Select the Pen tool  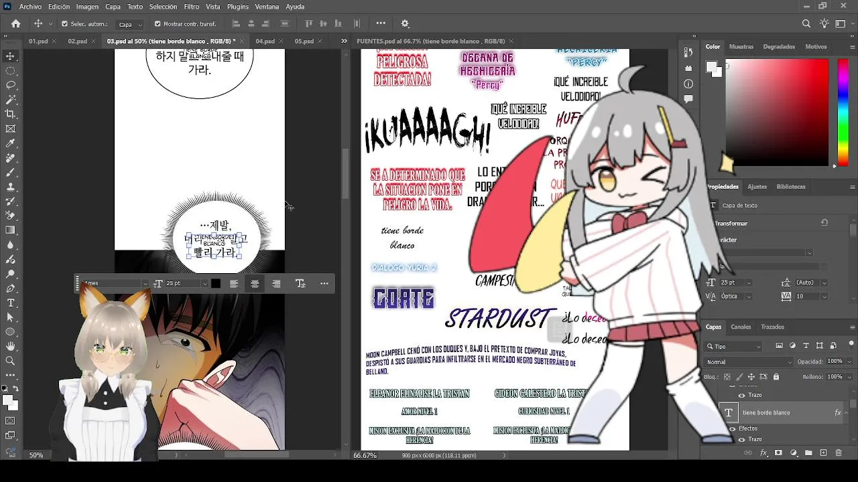point(10,289)
